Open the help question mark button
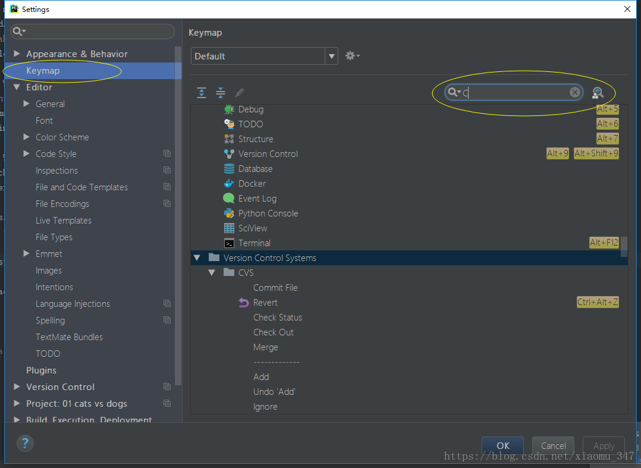 pyautogui.click(x=25, y=443)
